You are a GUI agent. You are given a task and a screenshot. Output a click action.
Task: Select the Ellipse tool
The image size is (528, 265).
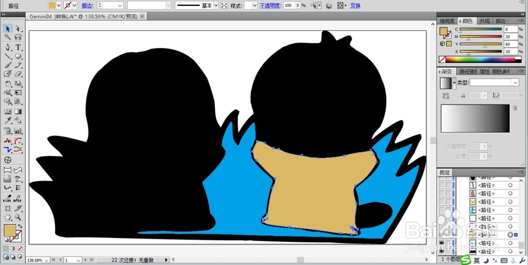(18, 56)
